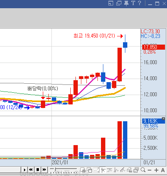Click the 16,000 price axis label
The width and height of the screenshot is (167, 176).
[150, 62]
